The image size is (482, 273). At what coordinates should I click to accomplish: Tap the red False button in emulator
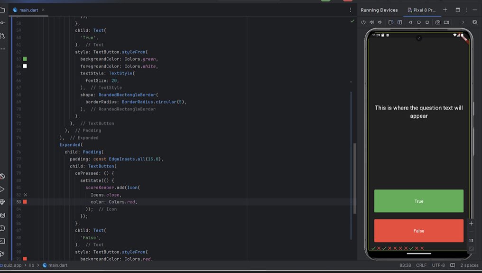(419, 231)
